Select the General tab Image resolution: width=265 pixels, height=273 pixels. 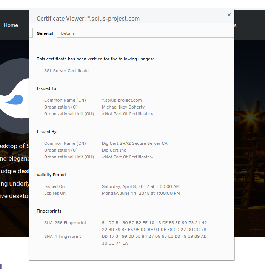pos(45,33)
